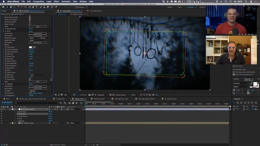
Task: Open the Helvetica font family dropdown
Action: [241, 83]
